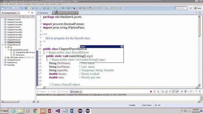Open the Run button dropdown arrow
The height and width of the screenshot is (114, 203).
pyautogui.click(x=71, y=8)
